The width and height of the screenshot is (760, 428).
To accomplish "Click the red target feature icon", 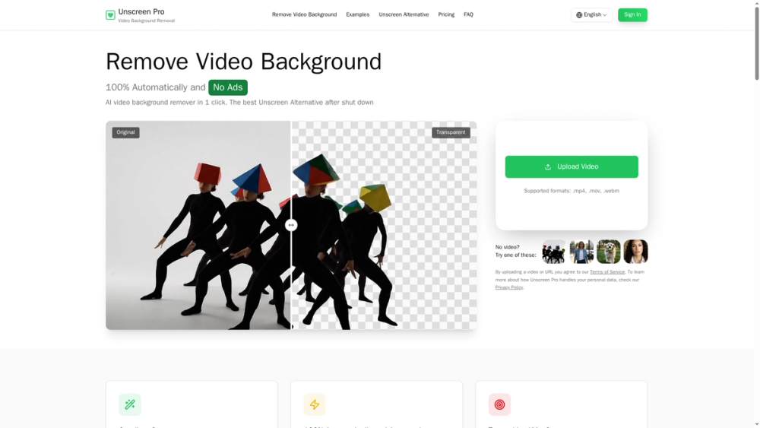I will click(499, 404).
